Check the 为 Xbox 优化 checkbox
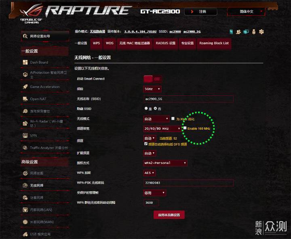Image resolution: width=291 pixels, height=239 pixels. (x=173, y=118)
